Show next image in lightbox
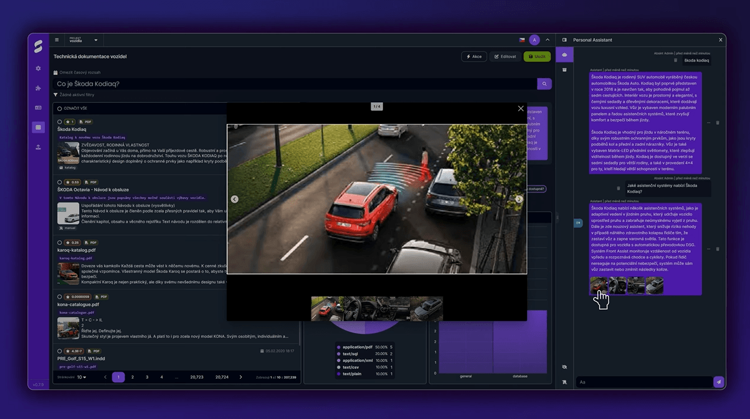750x419 pixels. (519, 200)
